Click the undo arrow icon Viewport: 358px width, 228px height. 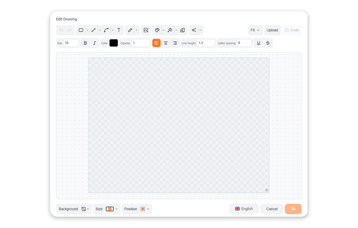(x=61, y=30)
